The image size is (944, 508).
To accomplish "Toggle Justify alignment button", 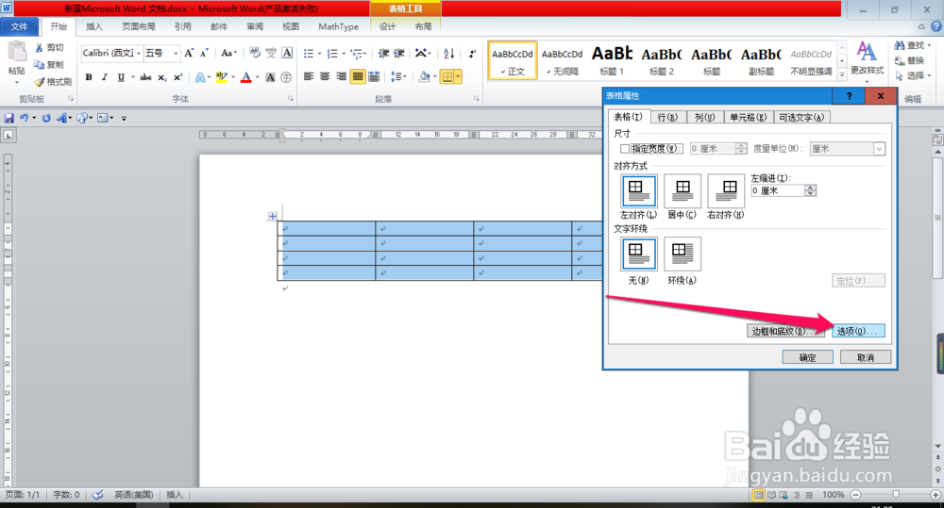I will 358,76.
